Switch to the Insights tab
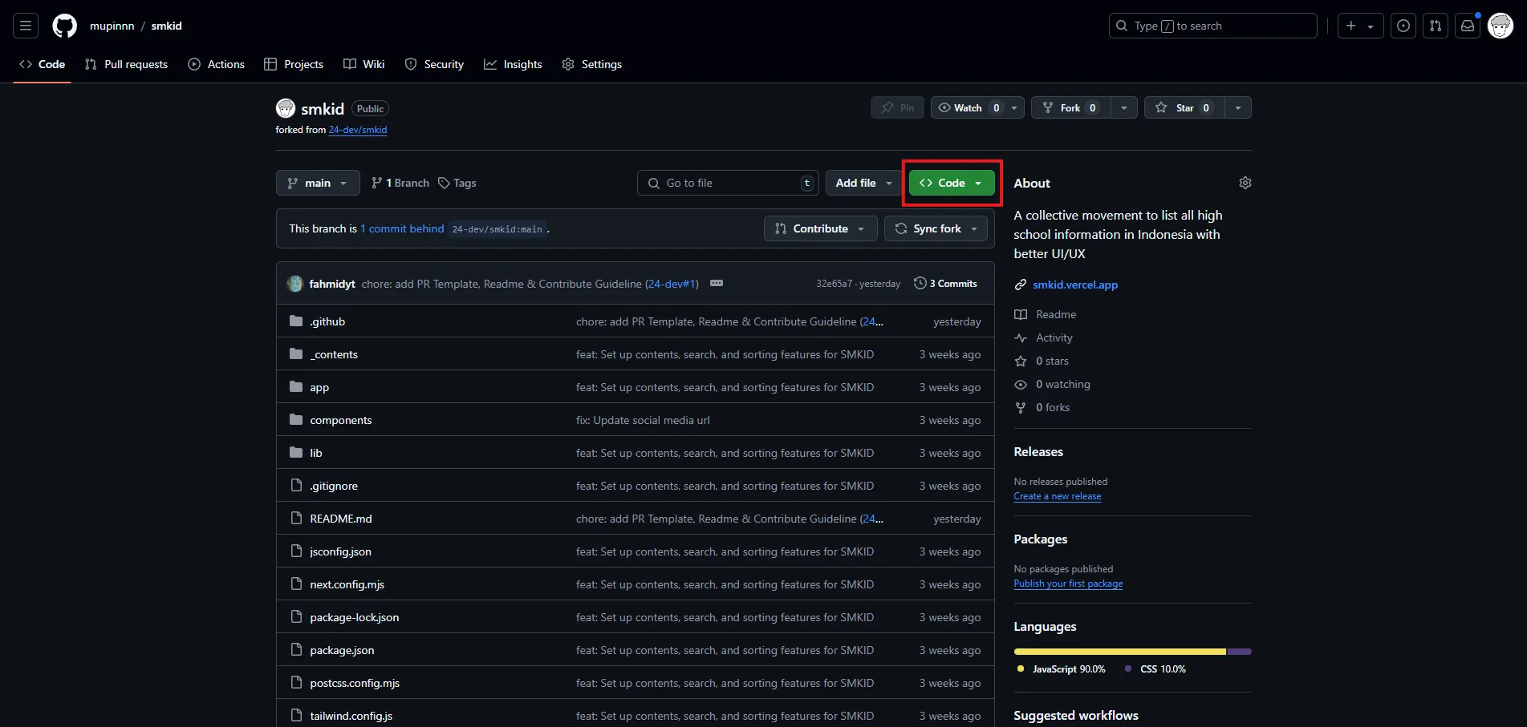 (513, 64)
